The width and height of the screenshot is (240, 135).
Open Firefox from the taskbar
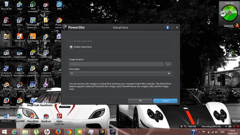click(x=58, y=132)
